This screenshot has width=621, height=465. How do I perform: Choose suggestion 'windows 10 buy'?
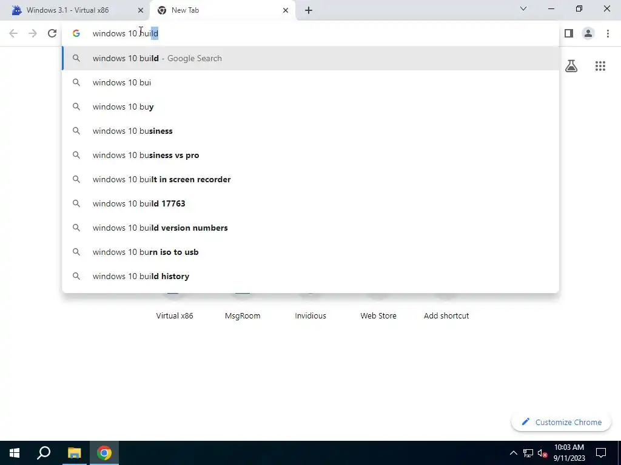click(x=310, y=107)
